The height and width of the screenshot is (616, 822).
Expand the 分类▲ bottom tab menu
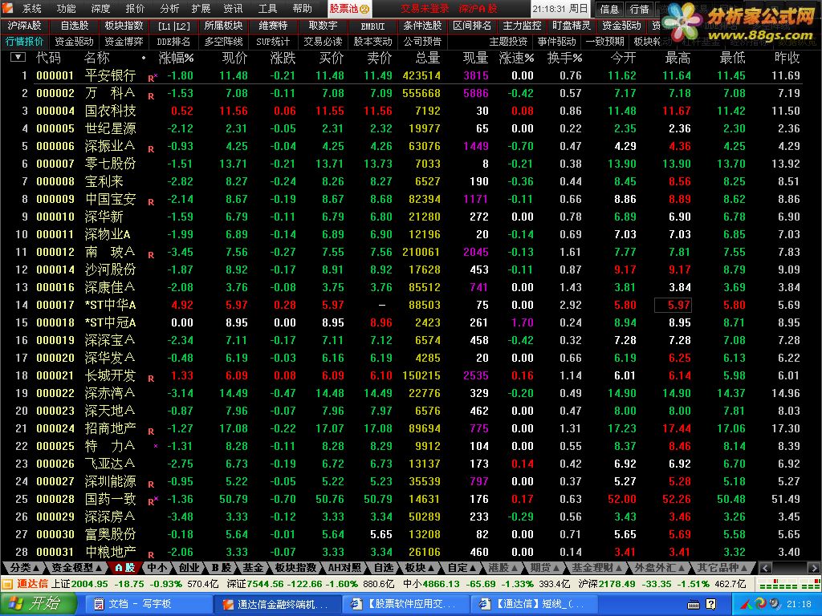[x=24, y=568]
